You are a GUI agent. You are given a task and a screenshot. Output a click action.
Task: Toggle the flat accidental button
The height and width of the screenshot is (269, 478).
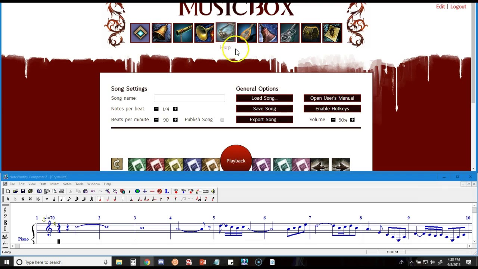tap(15, 199)
